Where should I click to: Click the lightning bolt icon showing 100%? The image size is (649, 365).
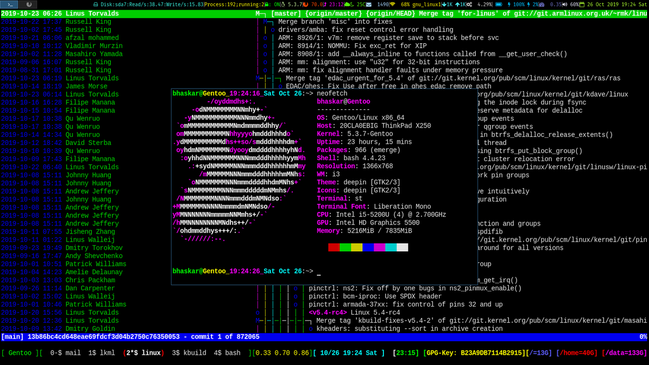pos(509,4)
